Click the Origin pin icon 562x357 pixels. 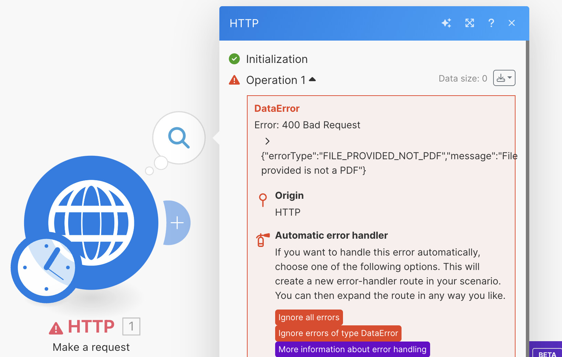[263, 200]
